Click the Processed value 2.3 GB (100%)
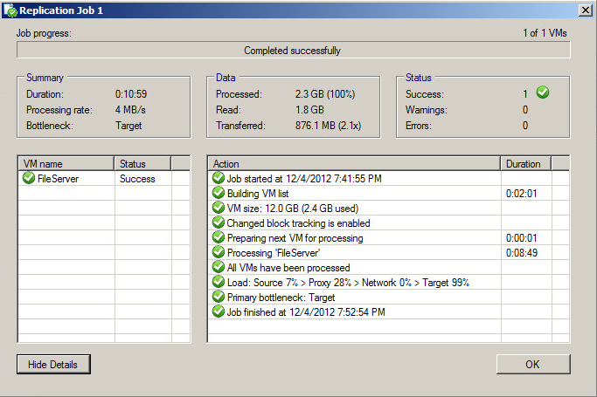The width and height of the screenshot is (597, 397). 325,94
